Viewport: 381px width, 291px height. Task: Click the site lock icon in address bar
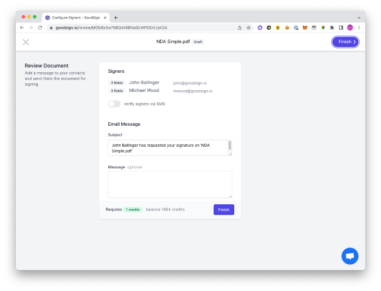coord(51,28)
